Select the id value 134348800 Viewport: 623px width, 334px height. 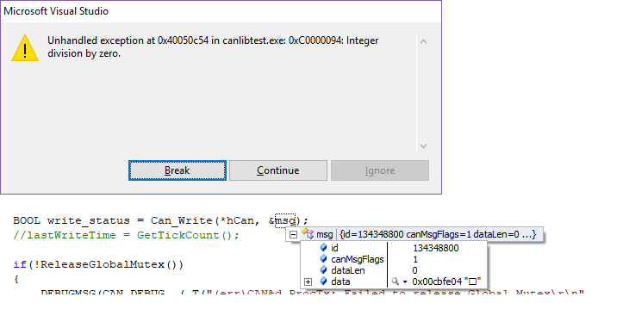(x=436, y=248)
